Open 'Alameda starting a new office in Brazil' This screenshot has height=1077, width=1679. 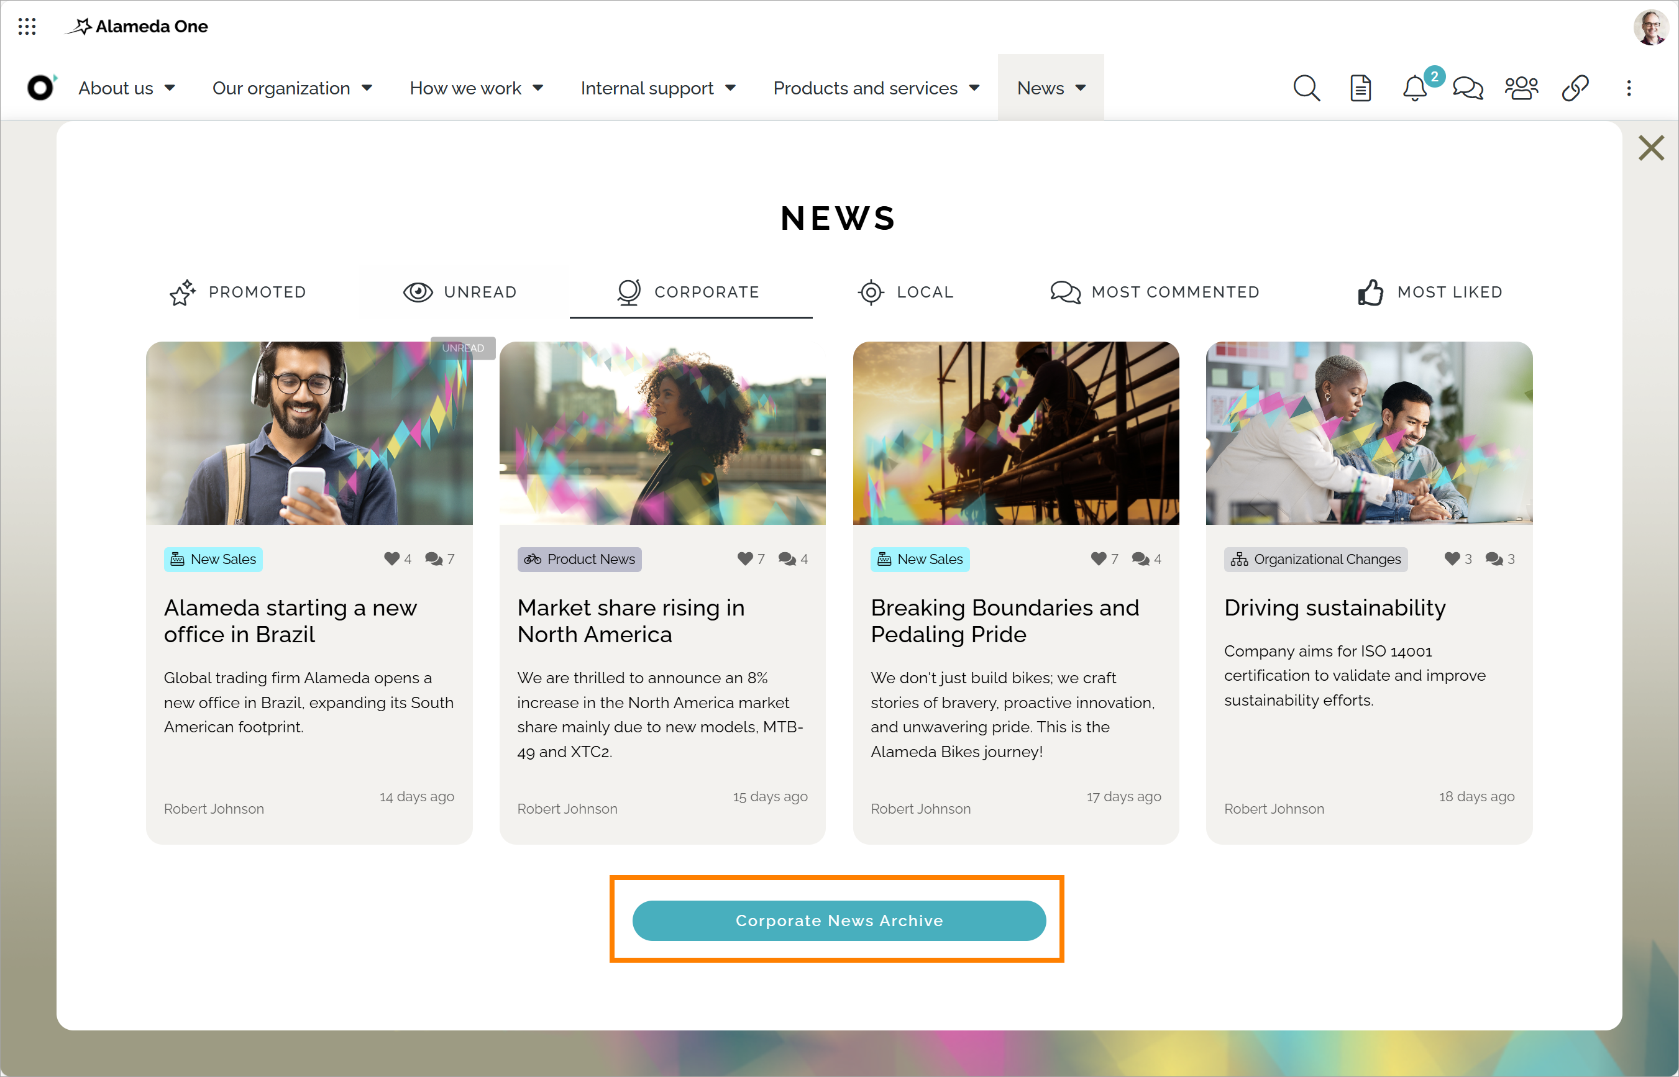290,620
